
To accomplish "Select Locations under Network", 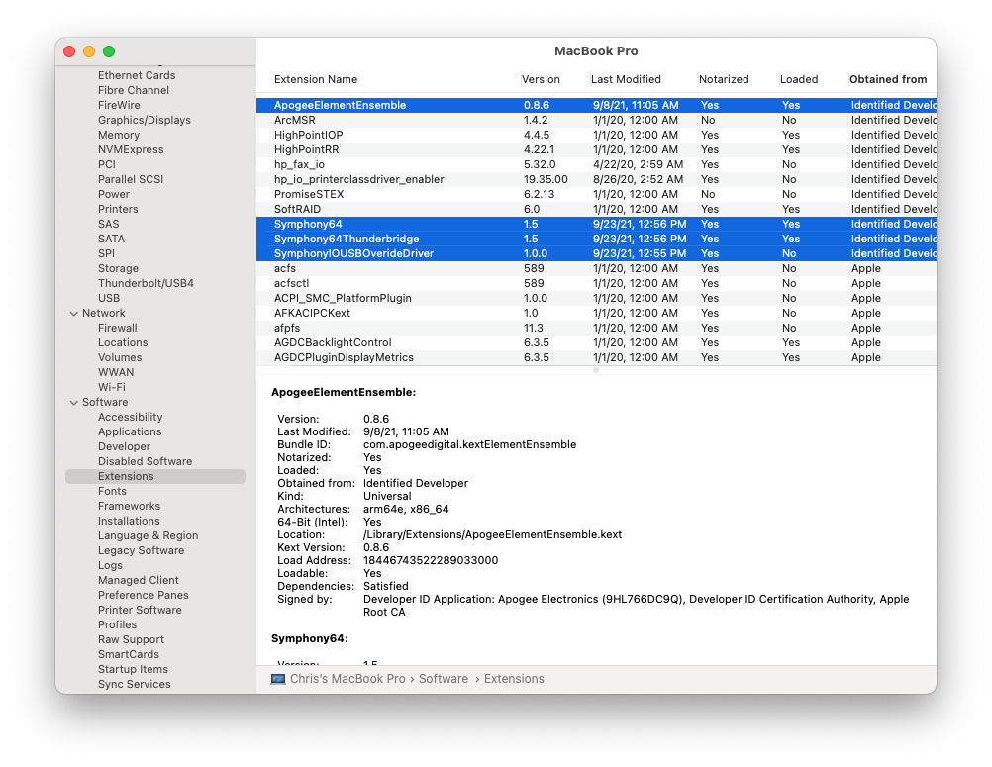I will tap(123, 342).
